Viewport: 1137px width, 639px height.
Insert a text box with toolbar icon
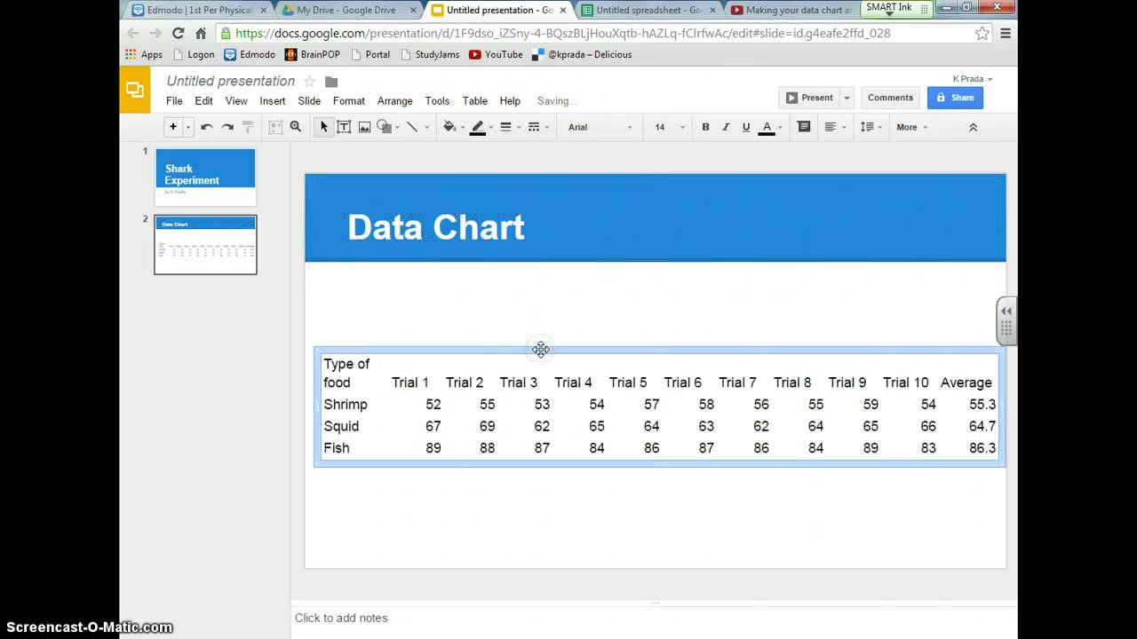344,127
